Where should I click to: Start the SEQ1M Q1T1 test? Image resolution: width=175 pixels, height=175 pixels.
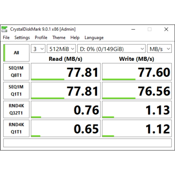tap(16, 91)
